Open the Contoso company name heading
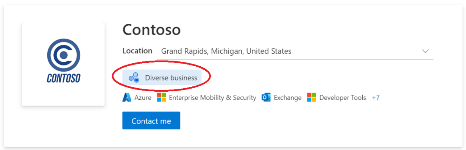This screenshot has height=150, width=466. point(151,30)
